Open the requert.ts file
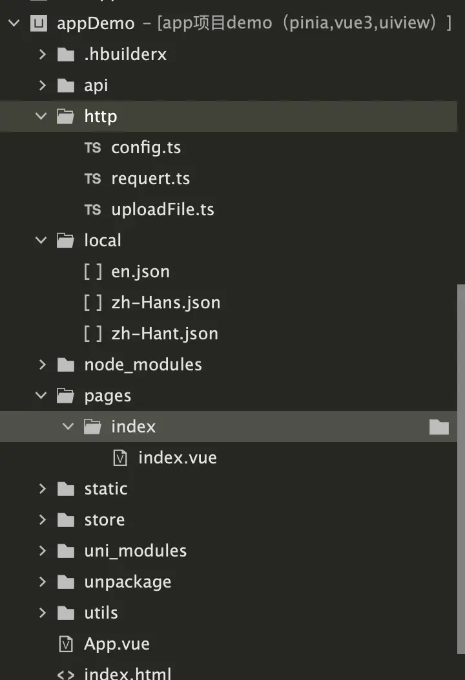Image resolution: width=465 pixels, height=680 pixels. point(150,178)
